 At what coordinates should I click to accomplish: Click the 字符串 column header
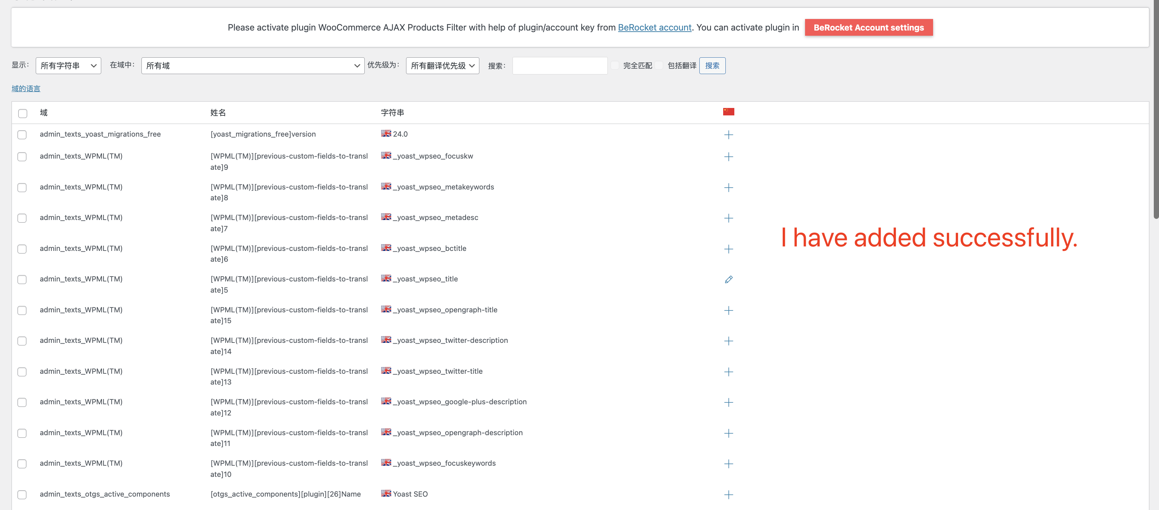(x=392, y=112)
